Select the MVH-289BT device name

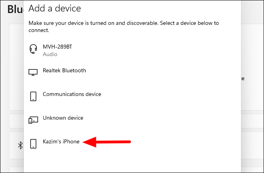pos(57,47)
